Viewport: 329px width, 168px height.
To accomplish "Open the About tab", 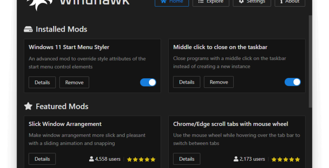I will tap(290, 3).
